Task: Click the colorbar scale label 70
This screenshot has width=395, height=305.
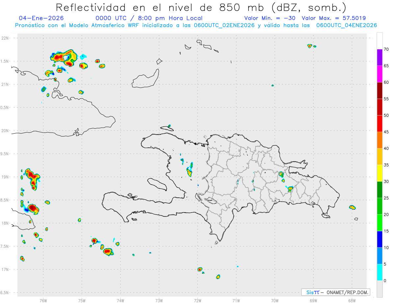Action: 386,49
